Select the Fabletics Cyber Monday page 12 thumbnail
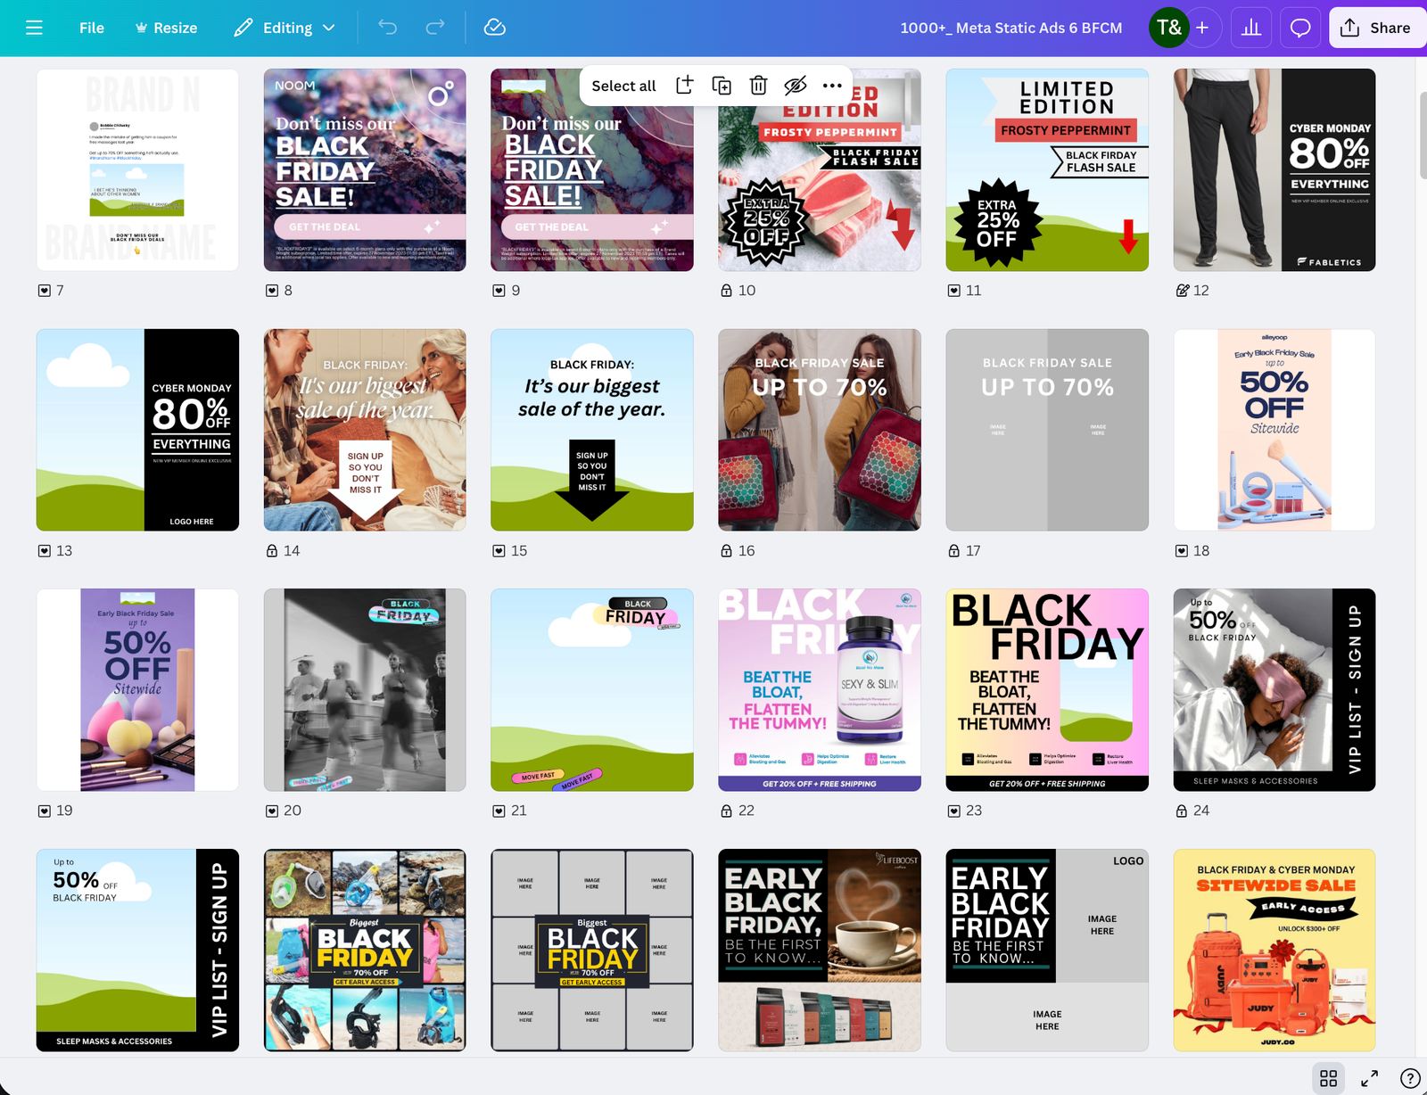1427x1095 pixels. point(1274,169)
